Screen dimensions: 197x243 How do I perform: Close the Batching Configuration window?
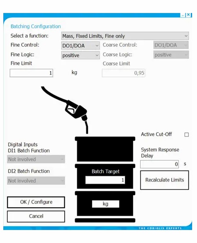[188, 15]
